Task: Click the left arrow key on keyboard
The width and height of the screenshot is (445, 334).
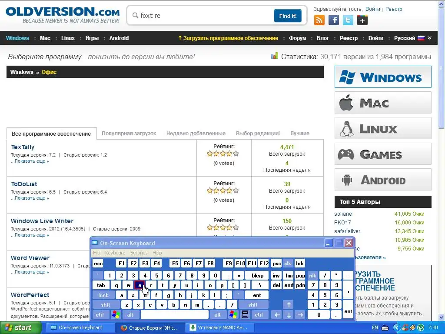Action: pyautogui.click(x=277, y=315)
